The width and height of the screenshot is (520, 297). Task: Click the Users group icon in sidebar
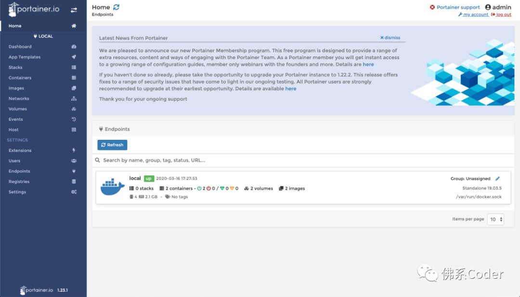pos(74,161)
